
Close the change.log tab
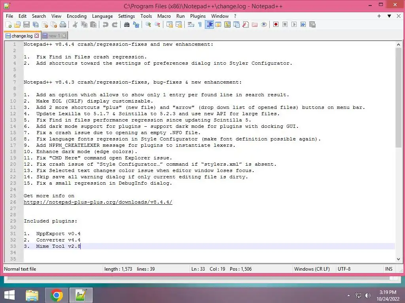[x=37, y=36]
